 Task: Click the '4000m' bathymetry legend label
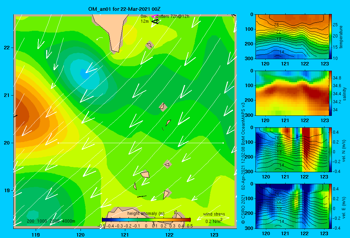pyautogui.click(x=69, y=221)
